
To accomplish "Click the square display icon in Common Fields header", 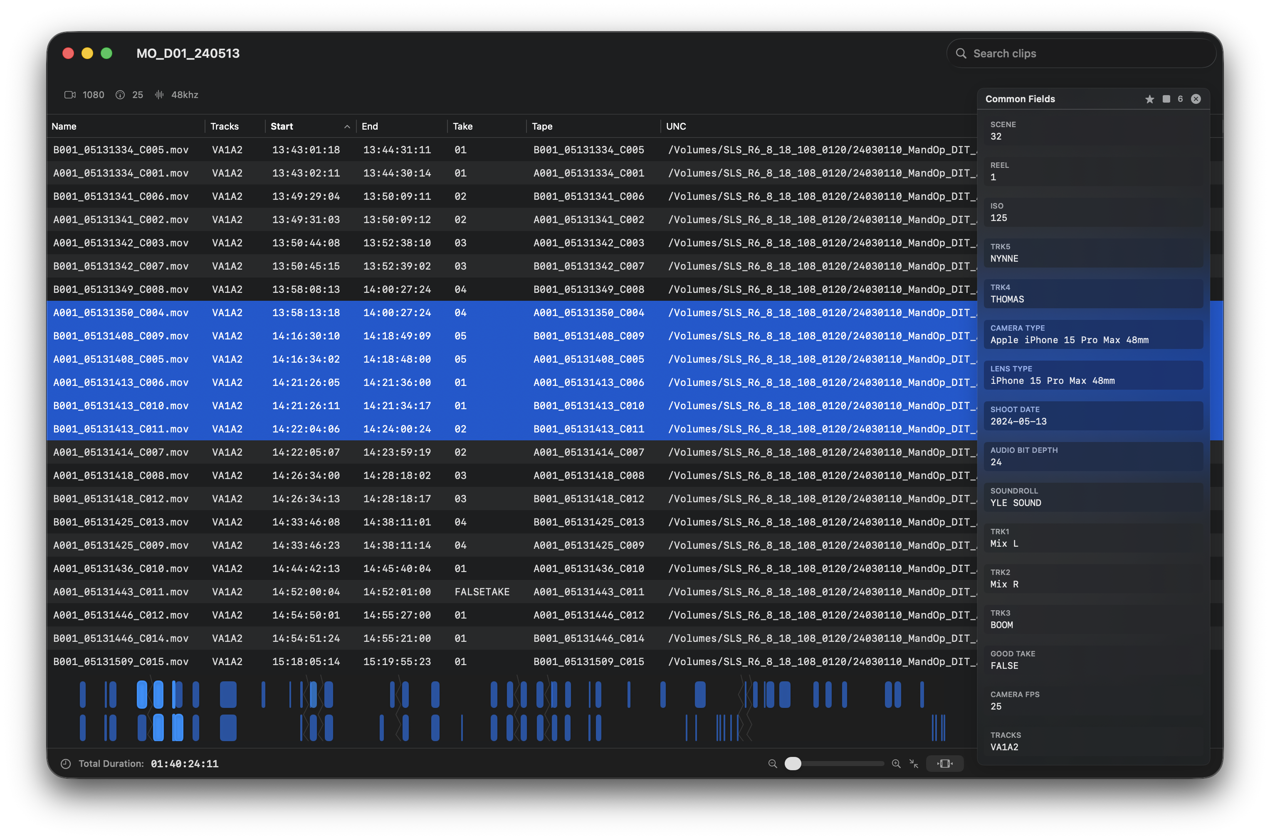I will [1166, 99].
